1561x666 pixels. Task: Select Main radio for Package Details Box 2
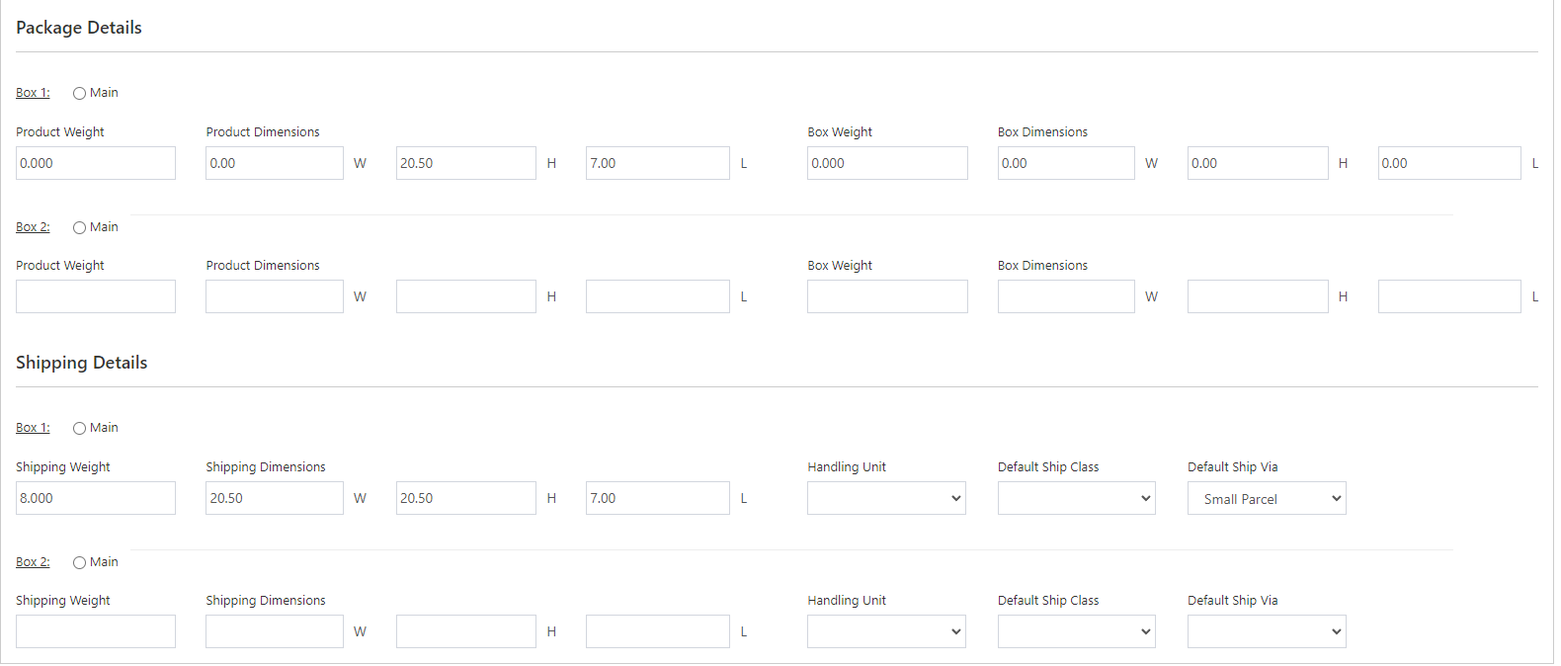[79, 228]
